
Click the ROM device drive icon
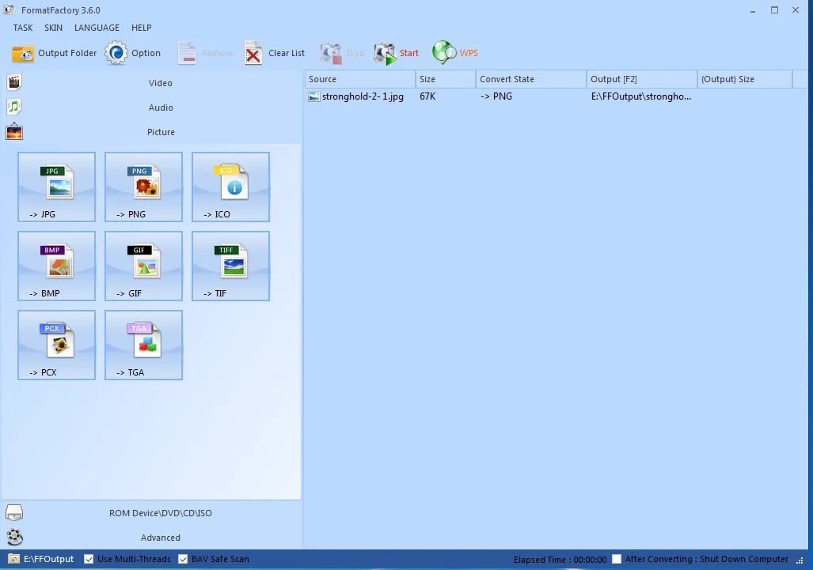[x=14, y=512]
